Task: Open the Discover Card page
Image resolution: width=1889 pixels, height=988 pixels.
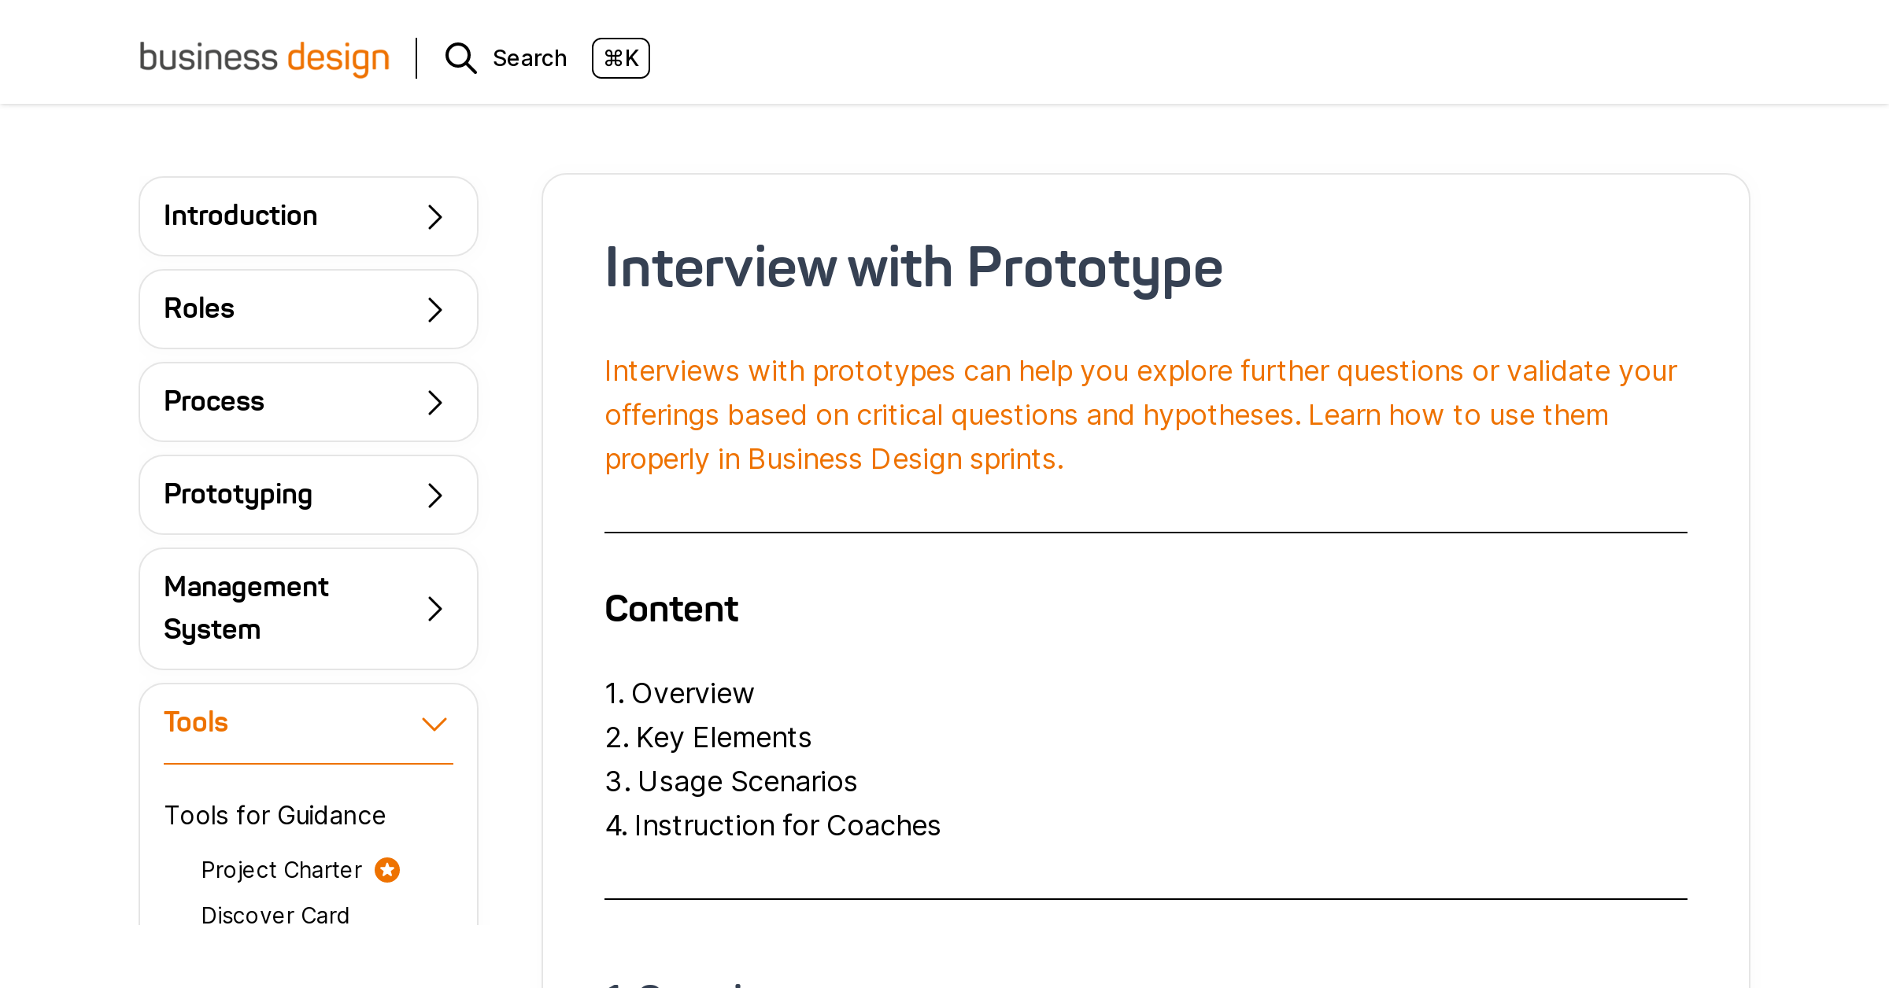Action: pos(275,915)
